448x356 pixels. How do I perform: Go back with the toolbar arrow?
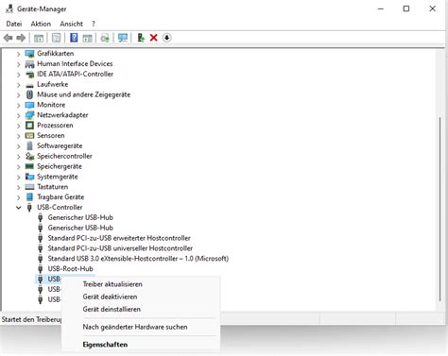click(9, 38)
